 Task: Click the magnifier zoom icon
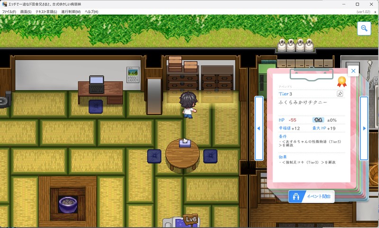coord(364,29)
